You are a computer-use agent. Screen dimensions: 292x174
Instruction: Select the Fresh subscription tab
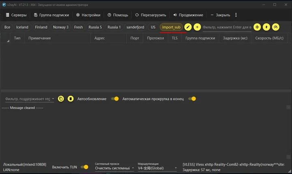pyautogui.click(x=78, y=27)
